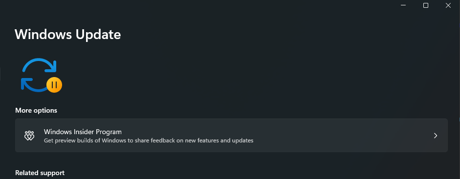The width and height of the screenshot is (460, 179).
Task: Click the pause symbol bars inside orange circle
Action: pos(54,85)
